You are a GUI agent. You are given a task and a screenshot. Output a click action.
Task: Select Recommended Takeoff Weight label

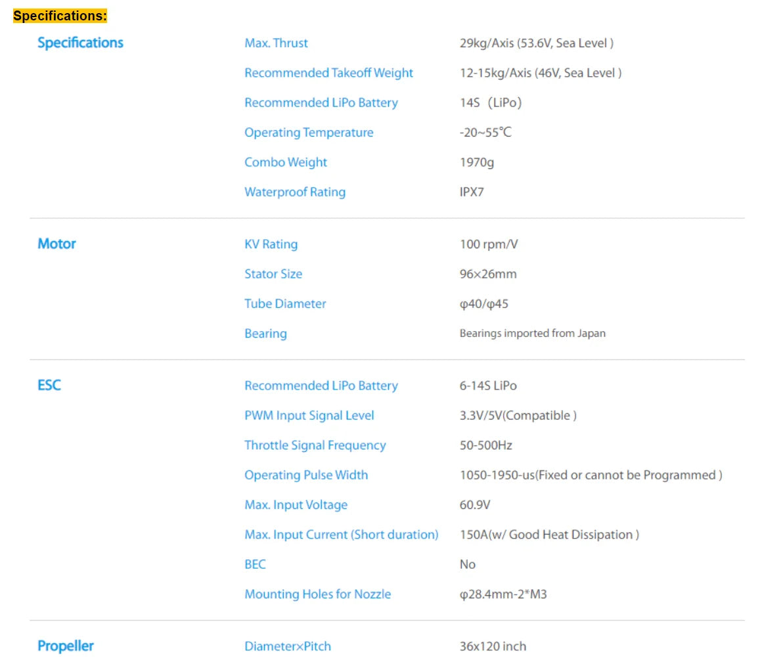(x=328, y=73)
